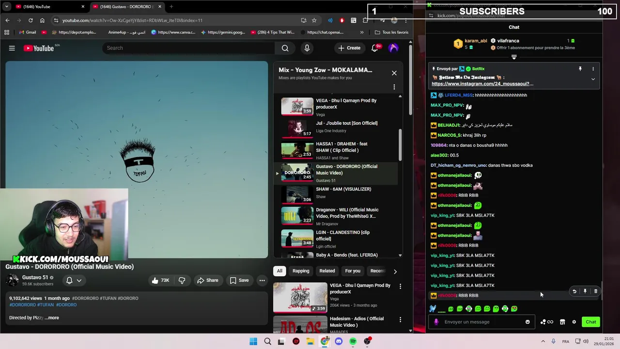620x349 pixels.
Task: Open Spotify from the Windows taskbar
Action: click(x=353, y=341)
